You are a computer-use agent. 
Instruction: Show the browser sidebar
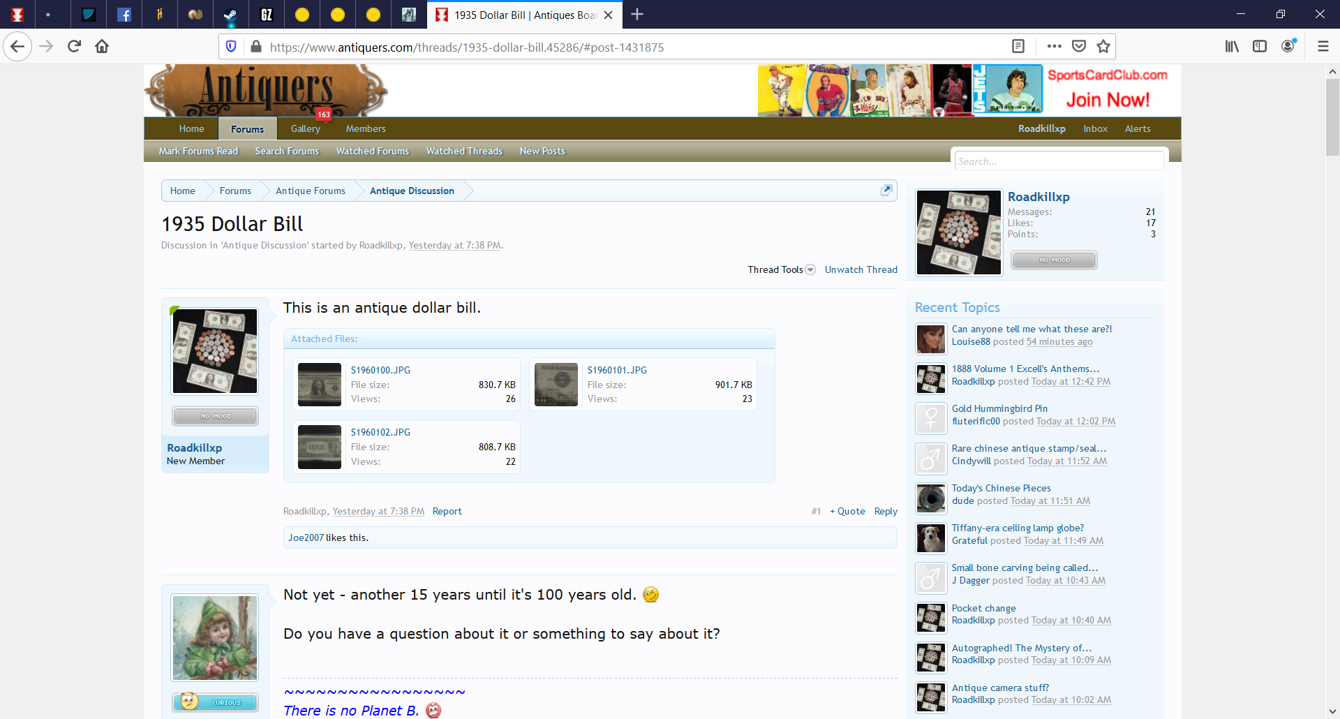click(1260, 47)
